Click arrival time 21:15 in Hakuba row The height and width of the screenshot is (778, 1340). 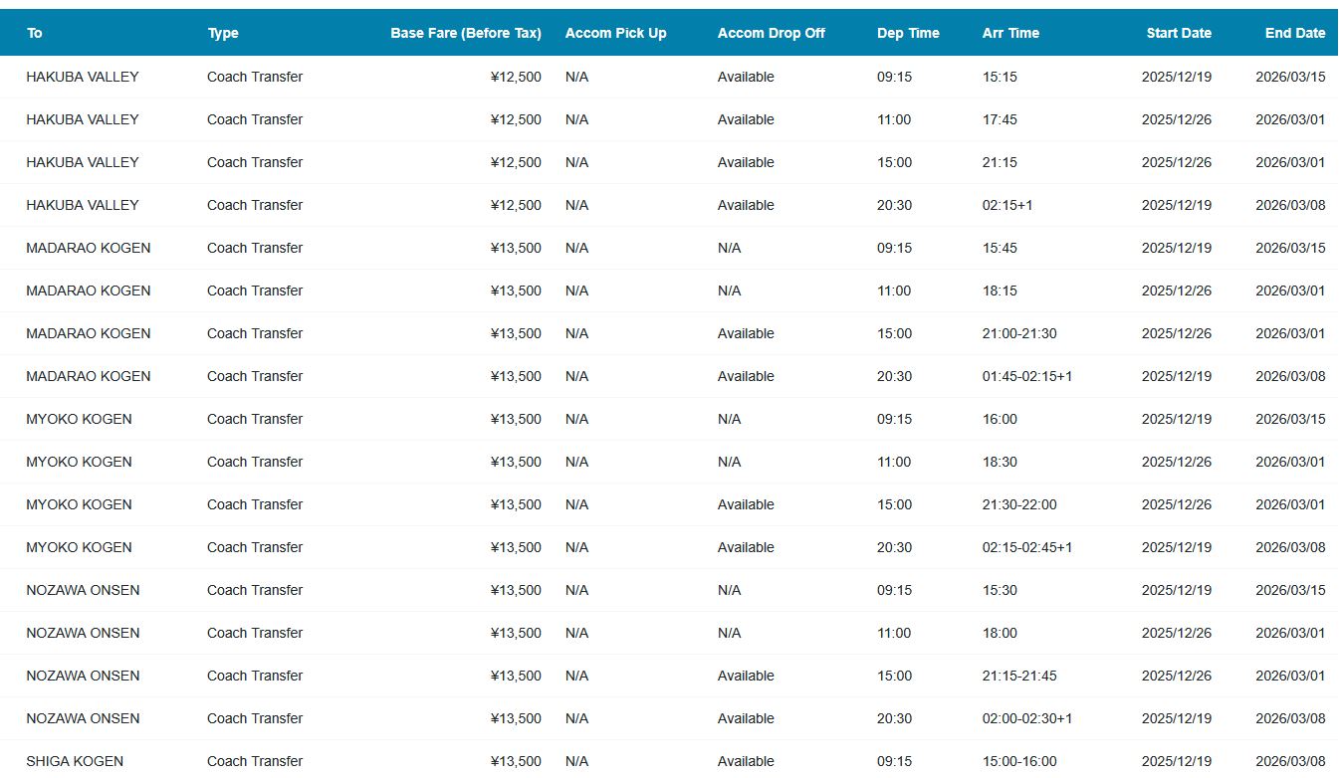click(x=1000, y=162)
